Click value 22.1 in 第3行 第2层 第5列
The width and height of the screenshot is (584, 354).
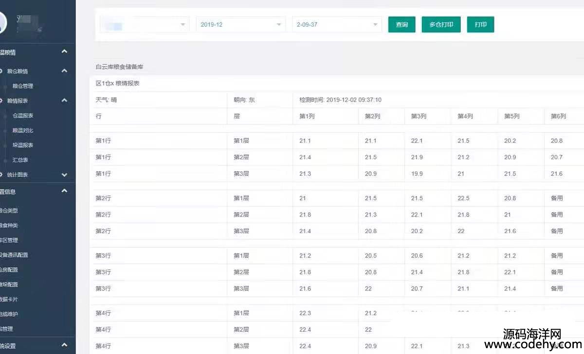510,272
